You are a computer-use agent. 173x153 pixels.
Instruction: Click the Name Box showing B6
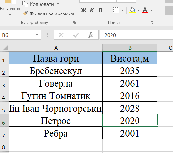click(18, 35)
